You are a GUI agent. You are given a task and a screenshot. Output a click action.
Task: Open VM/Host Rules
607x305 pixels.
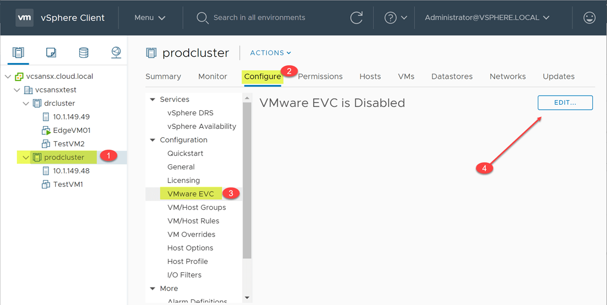tap(193, 221)
